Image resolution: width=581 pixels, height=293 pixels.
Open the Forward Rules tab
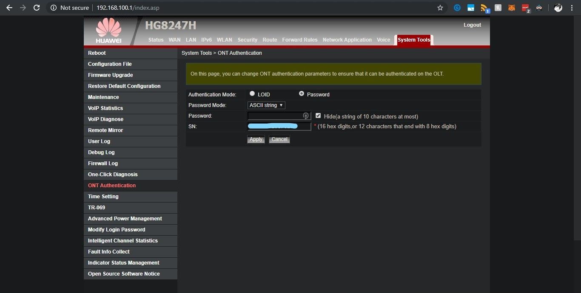click(299, 40)
